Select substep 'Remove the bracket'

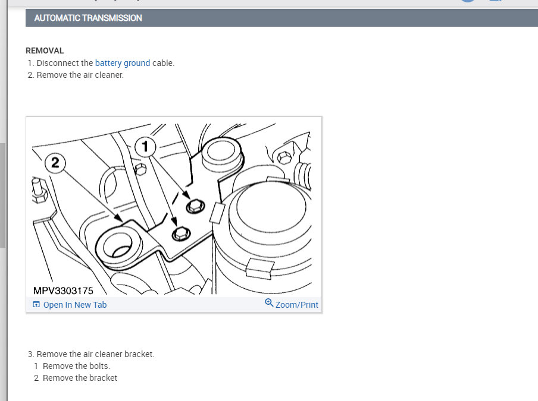(x=80, y=378)
